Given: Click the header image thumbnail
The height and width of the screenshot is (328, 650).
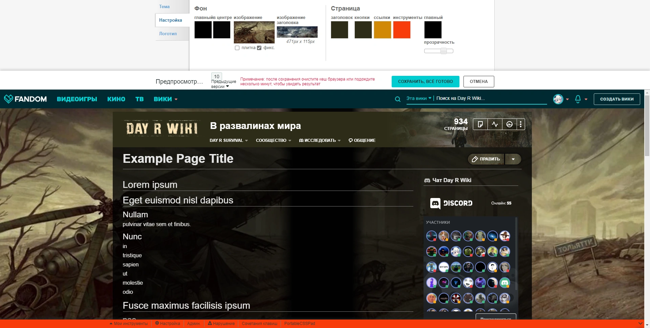Looking at the screenshot, I should (x=297, y=32).
